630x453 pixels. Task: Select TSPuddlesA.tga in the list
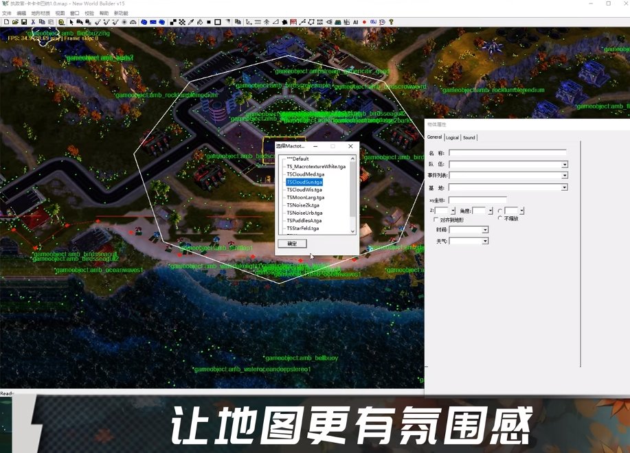[x=304, y=221]
